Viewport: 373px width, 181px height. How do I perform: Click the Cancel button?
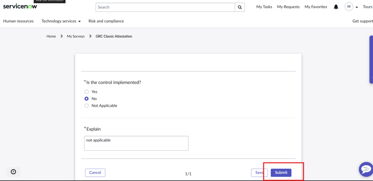(95, 173)
